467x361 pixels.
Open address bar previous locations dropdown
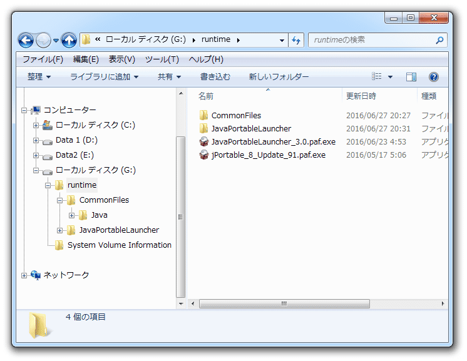click(x=282, y=41)
